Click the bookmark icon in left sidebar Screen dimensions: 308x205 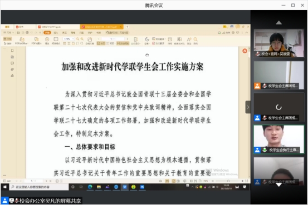click(12, 51)
